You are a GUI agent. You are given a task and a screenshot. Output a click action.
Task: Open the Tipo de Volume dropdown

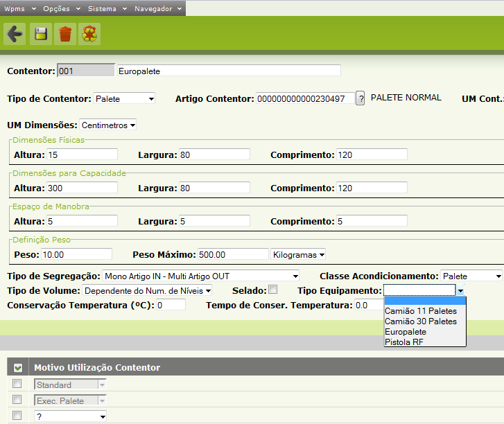click(147, 291)
